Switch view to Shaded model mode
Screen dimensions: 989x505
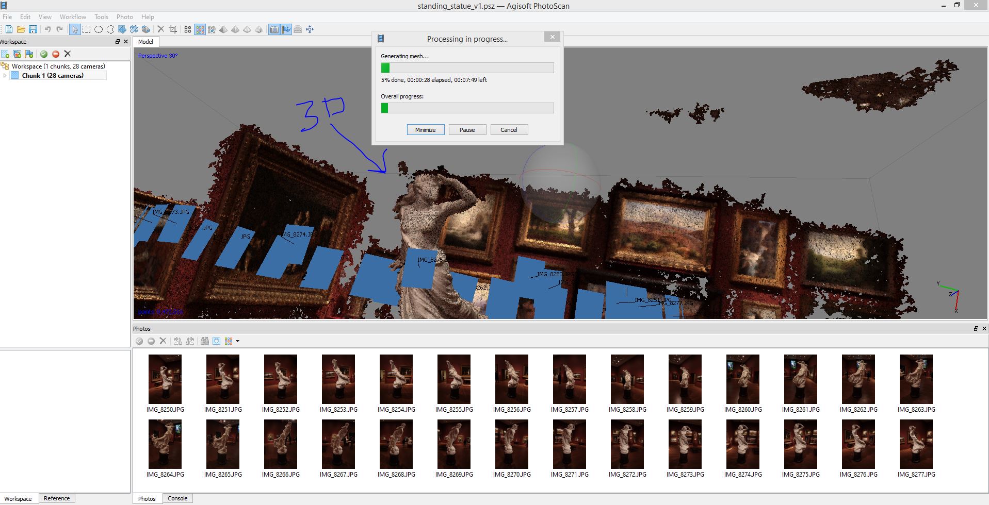[223, 29]
